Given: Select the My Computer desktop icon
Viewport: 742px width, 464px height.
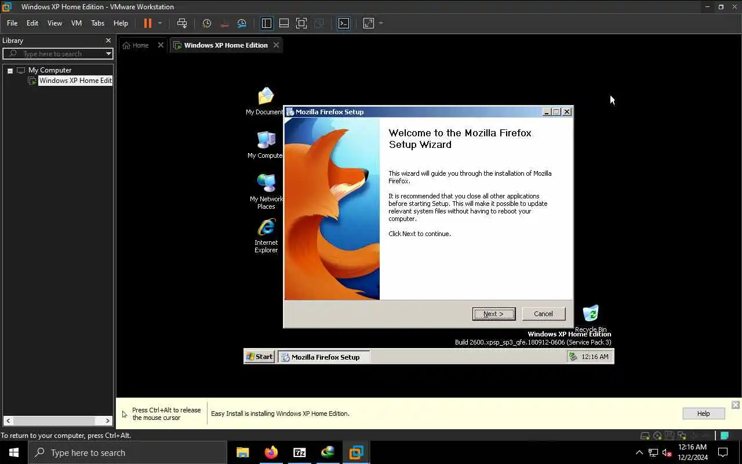Looking at the screenshot, I should point(265,144).
